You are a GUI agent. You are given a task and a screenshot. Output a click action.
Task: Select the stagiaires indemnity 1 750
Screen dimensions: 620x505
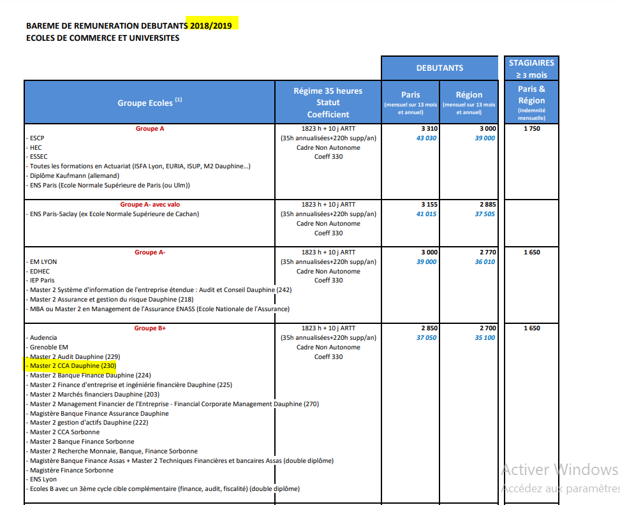pos(532,129)
